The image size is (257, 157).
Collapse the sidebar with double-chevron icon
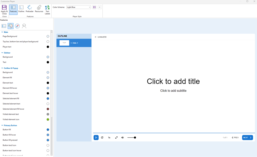[x=95, y=37]
